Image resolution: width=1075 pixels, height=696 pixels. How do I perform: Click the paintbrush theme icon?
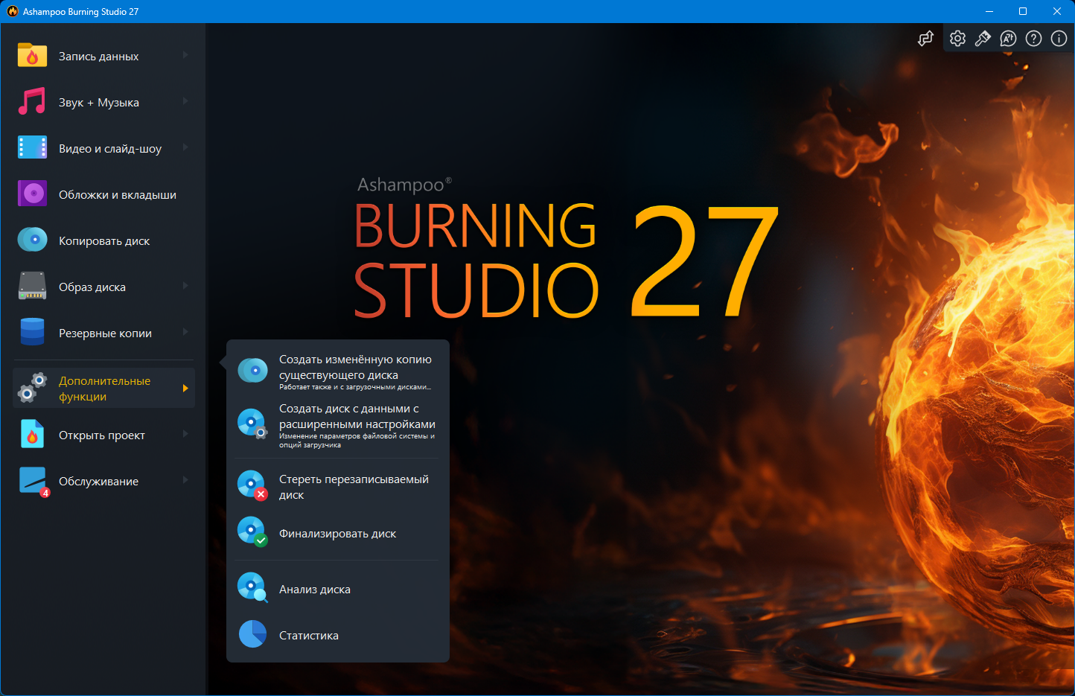pyautogui.click(x=983, y=39)
